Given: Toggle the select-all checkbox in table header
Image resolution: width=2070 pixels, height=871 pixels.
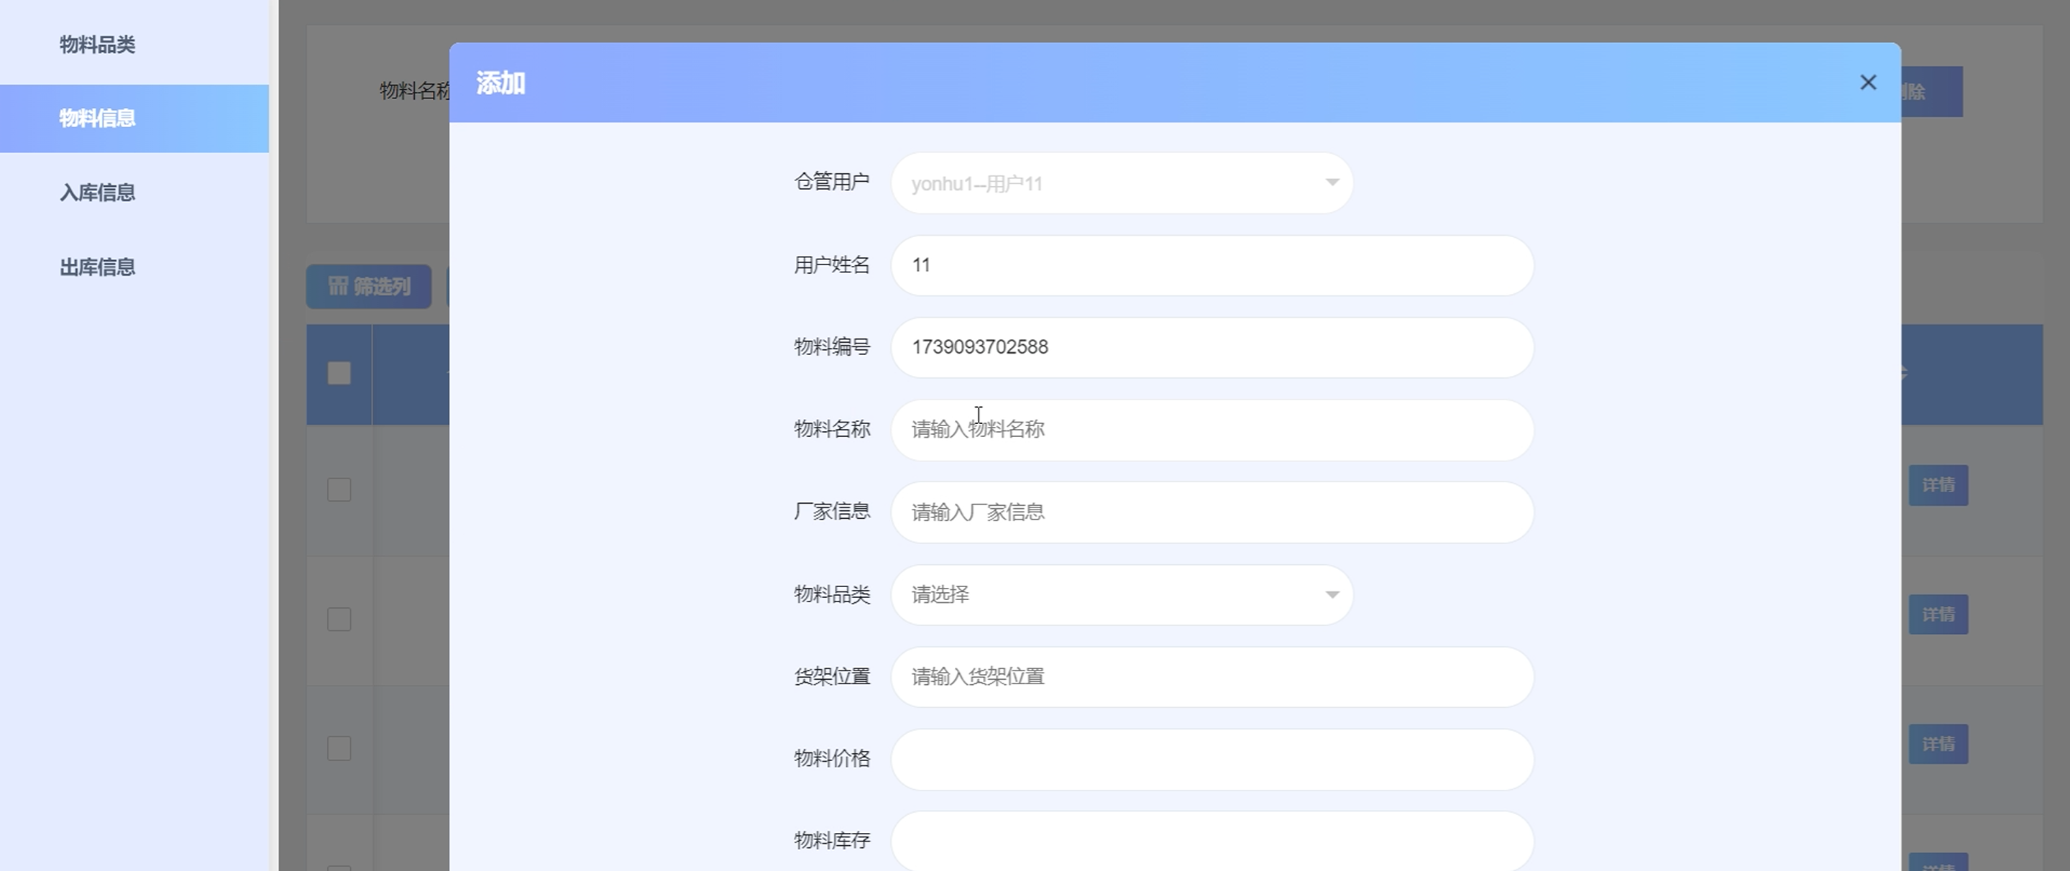Looking at the screenshot, I should [339, 373].
